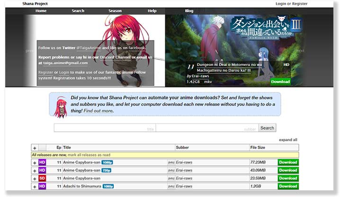Viewport: 341px width, 197px height.
Task: Download Anime Capybara-san 720p 43.09MB
Action: coord(288,170)
